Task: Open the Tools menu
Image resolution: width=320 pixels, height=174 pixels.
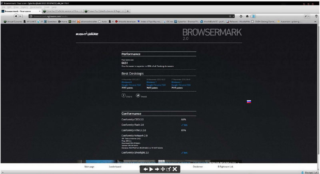Action: [47, 7]
